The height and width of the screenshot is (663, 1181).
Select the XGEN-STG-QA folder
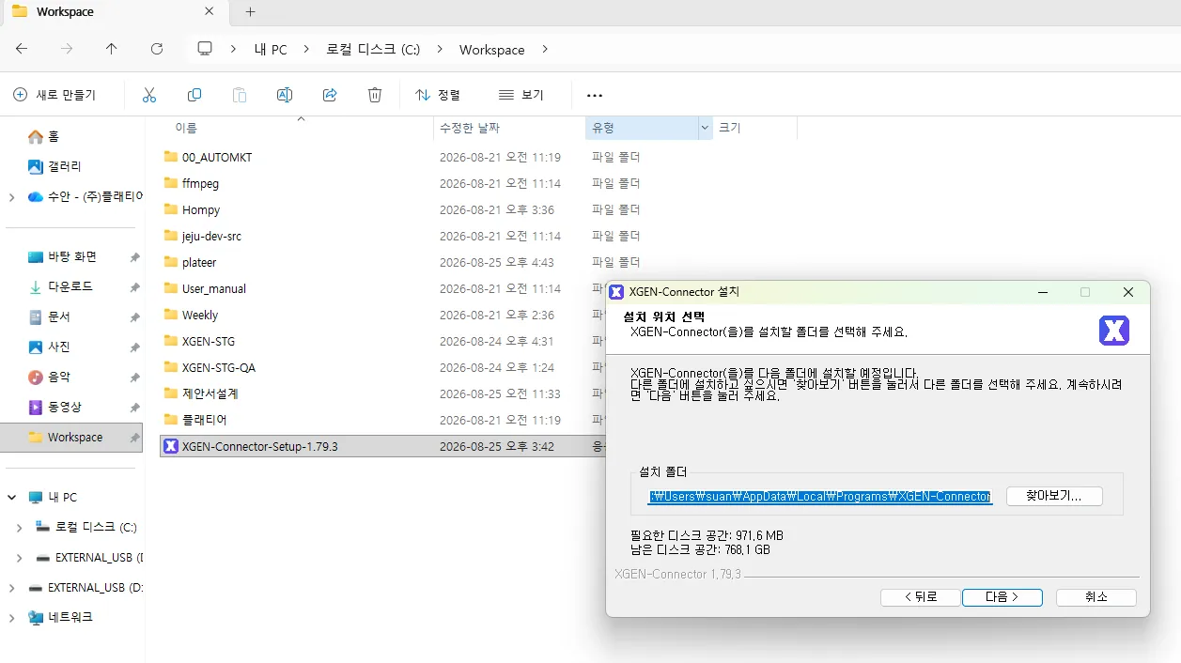tap(218, 367)
